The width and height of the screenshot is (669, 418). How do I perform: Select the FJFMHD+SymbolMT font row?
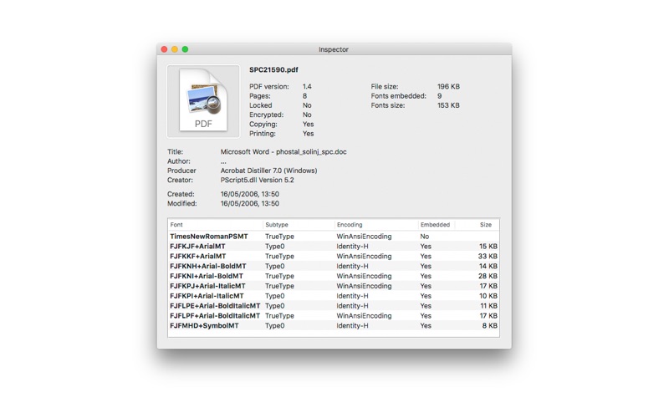tap(334, 325)
